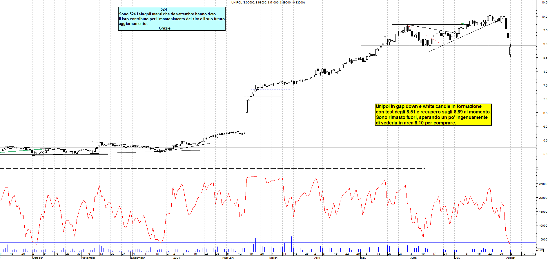Viewport: 548px width, 259px height.
Task: Click the latest white candle in August
Action: pyautogui.click(x=510, y=51)
